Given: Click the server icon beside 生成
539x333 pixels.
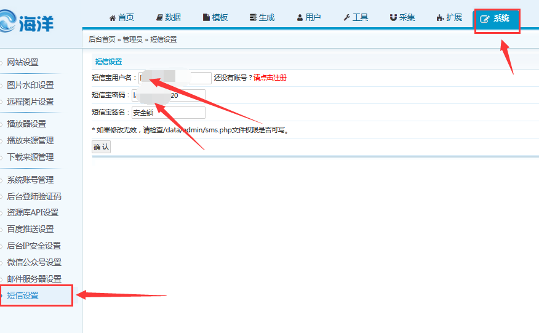Looking at the screenshot, I should pyautogui.click(x=253, y=18).
